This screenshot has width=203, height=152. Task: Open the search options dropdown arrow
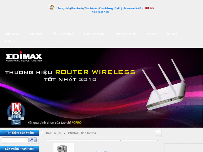click(x=35, y=140)
